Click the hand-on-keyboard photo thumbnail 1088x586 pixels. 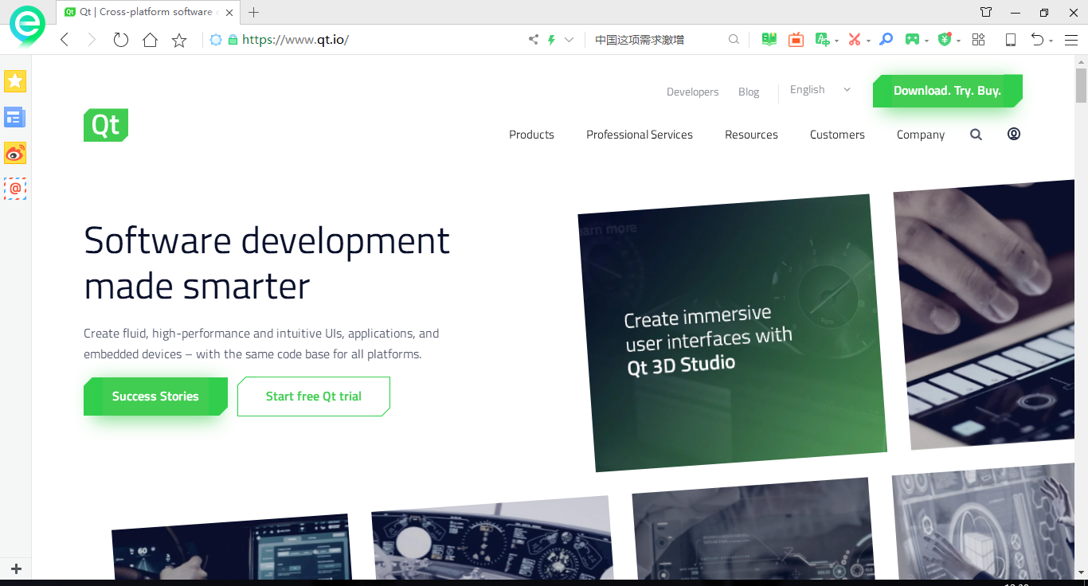(986, 313)
